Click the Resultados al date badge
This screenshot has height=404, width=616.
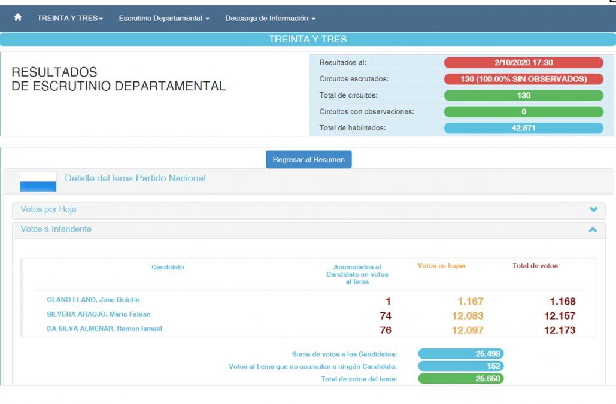523,63
